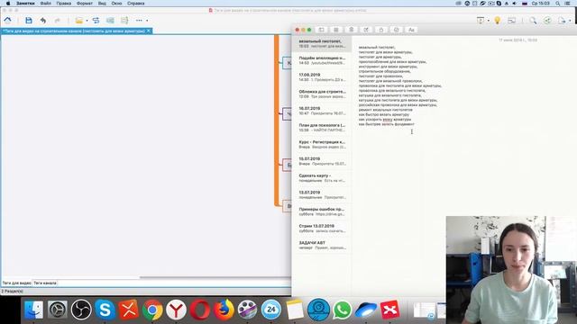
Task: Click the Save icon in XMind toolbar
Action: (x=29, y=20)
